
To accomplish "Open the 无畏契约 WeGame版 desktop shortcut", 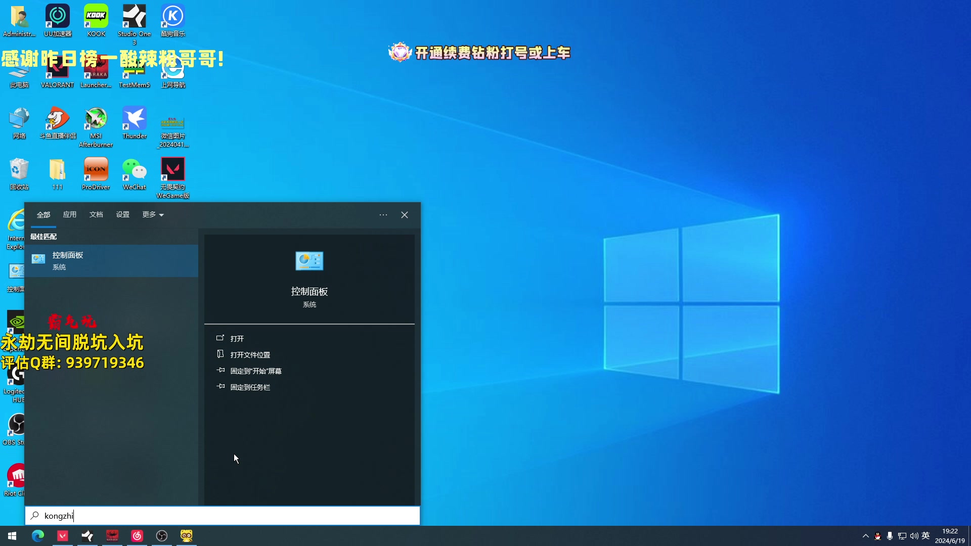I will coord(173,178).
